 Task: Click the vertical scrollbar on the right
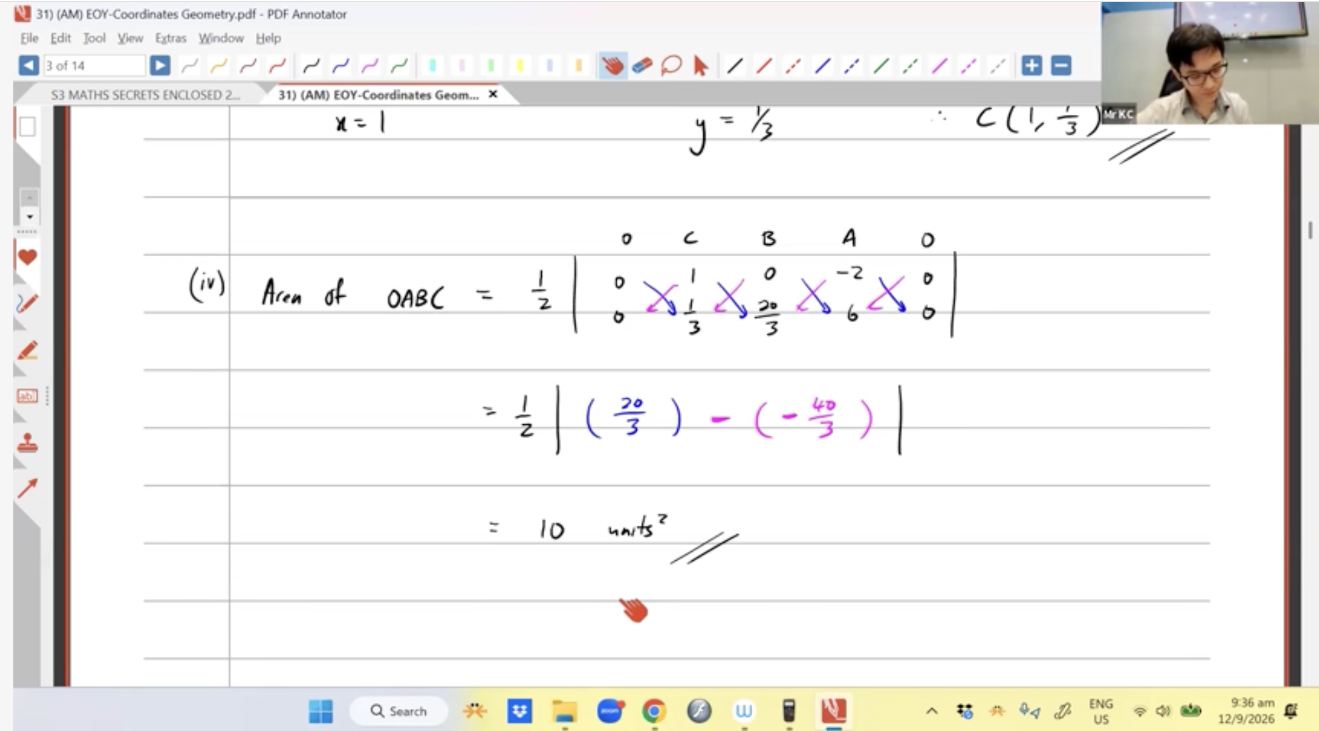coord(1311,230)
